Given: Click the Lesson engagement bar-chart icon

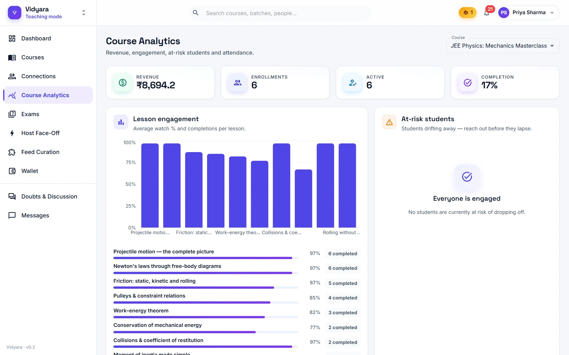Looking at the screenshot, I should (121, 122).
